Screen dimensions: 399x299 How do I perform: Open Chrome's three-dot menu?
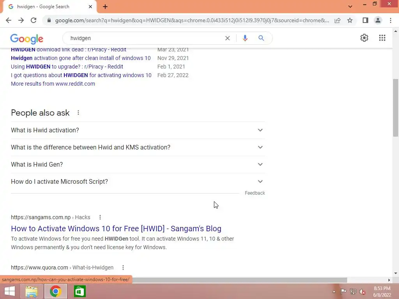click(390, 20)
